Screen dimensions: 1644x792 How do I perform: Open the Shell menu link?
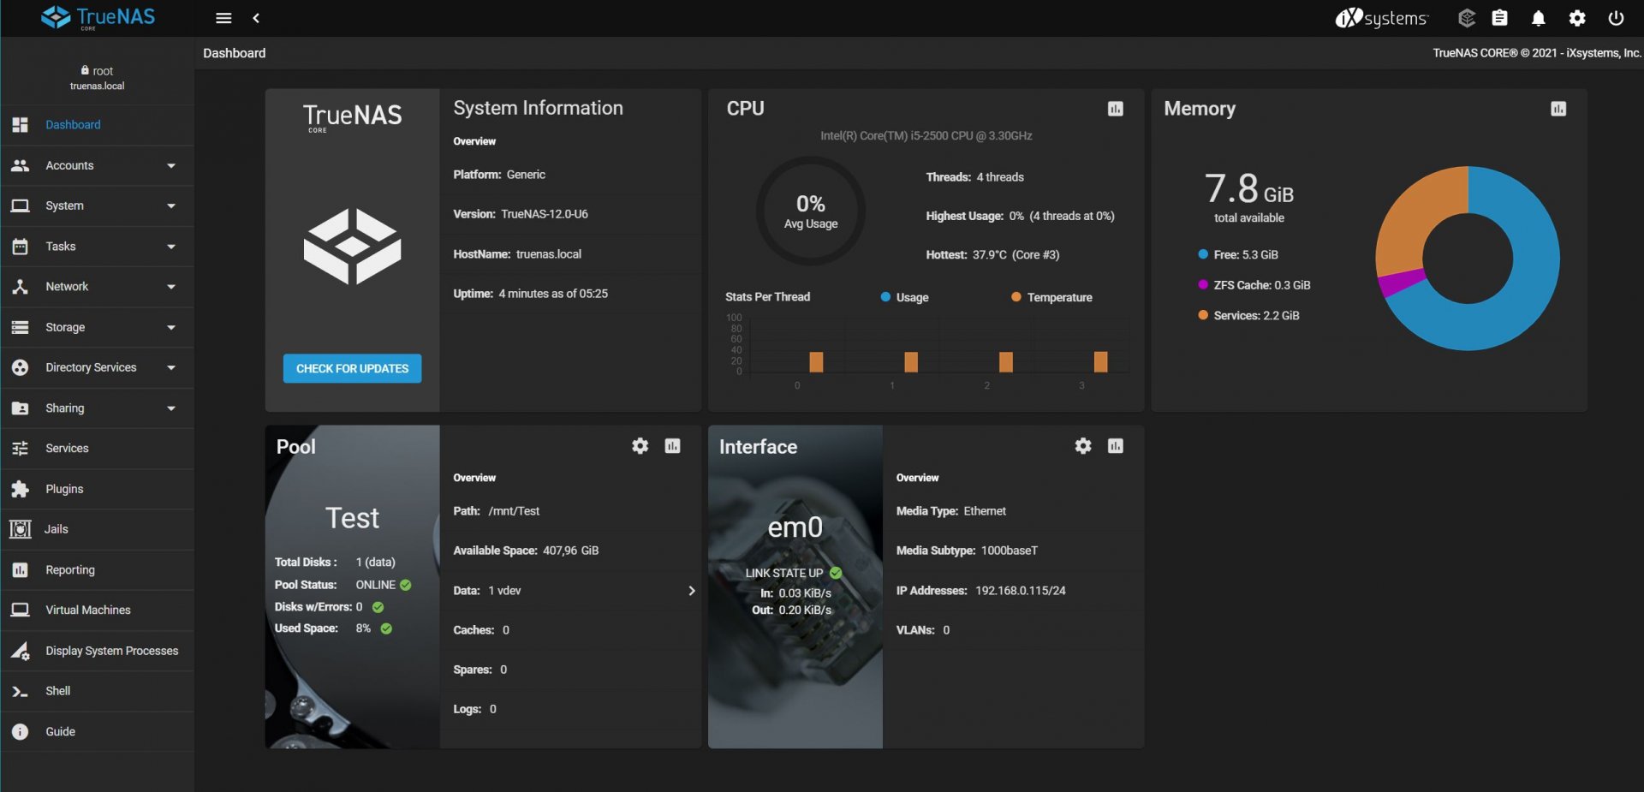pos(98,691)
